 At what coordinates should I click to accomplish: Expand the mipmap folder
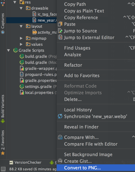21,38
